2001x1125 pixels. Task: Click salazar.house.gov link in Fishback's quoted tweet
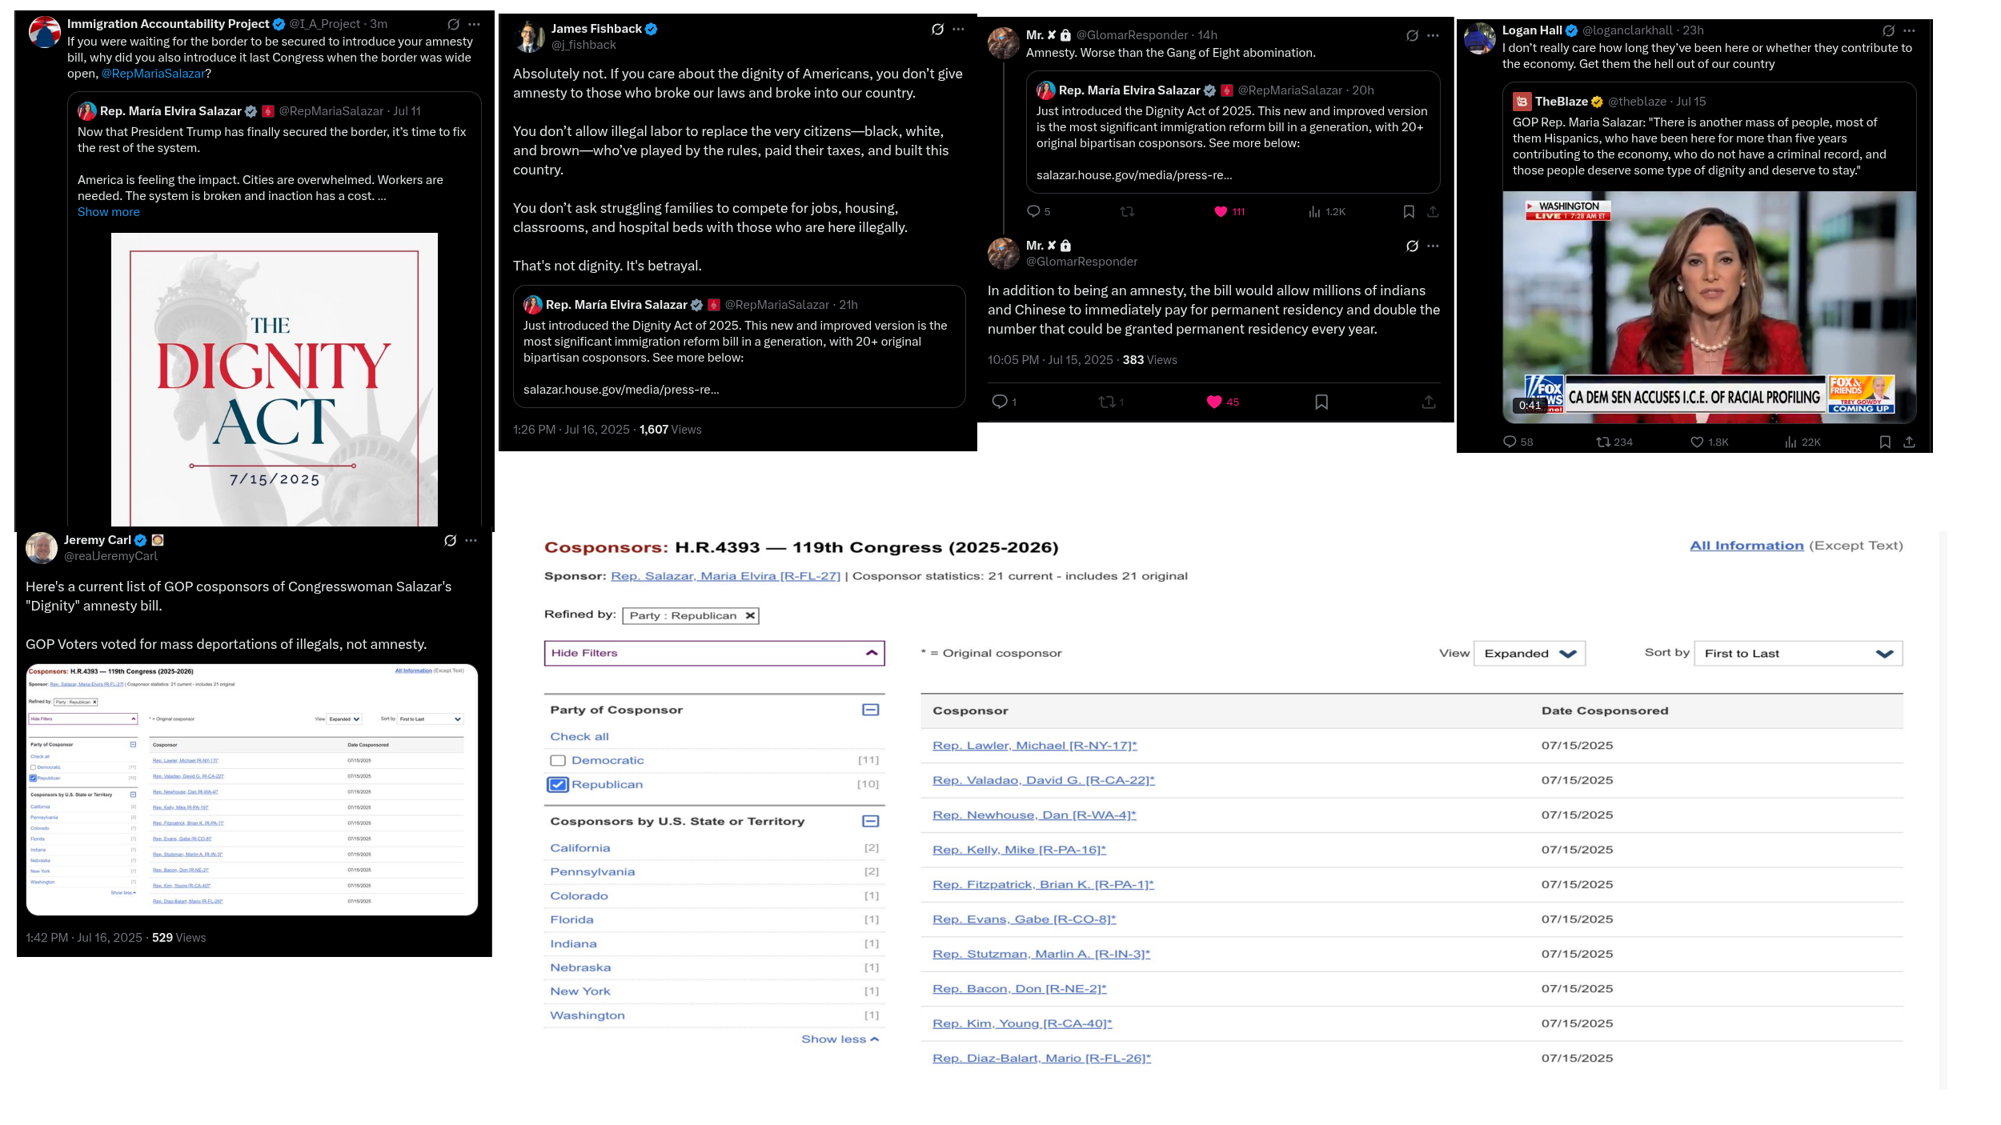point(621,390)
